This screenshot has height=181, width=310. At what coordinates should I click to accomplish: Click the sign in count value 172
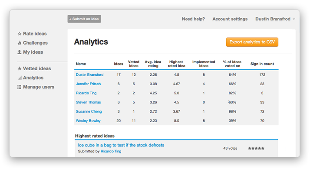(x=262, y=75)
